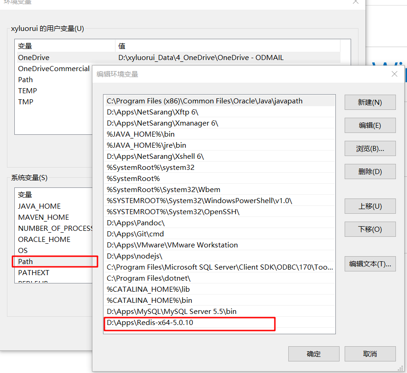Viewport: 407px width, 373px height.
Task: Click 下移(O) to move entry down
Action: (370, 229)
